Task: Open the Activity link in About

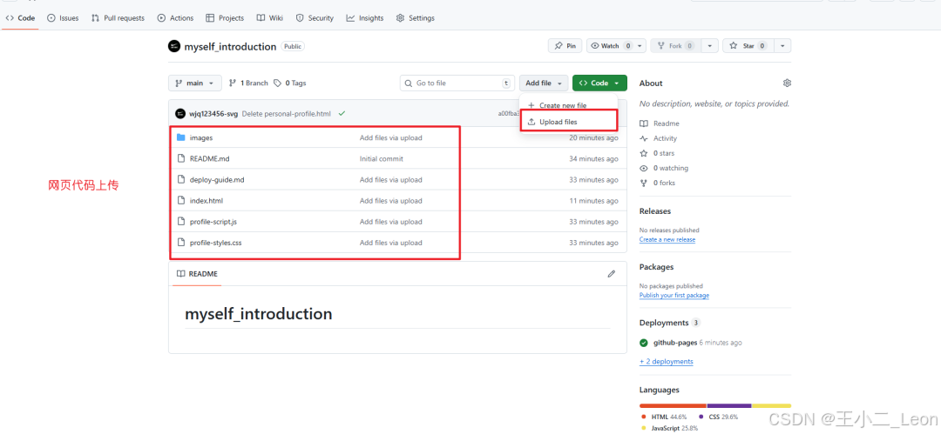Action: [x=659, y=138]
